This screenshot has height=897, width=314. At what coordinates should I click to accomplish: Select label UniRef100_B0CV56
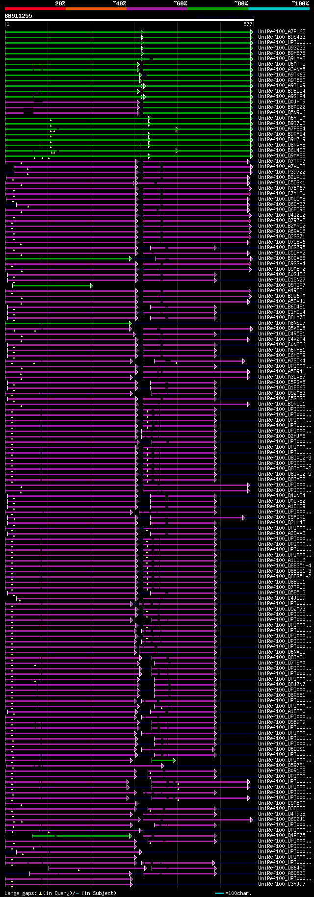(282, 258)
